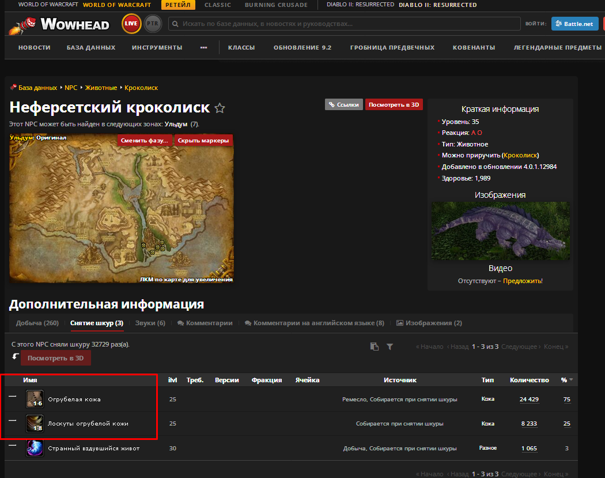Screen dimensions: 605x478
Task: Switch to the PTR database version
Action: (153, 24)
